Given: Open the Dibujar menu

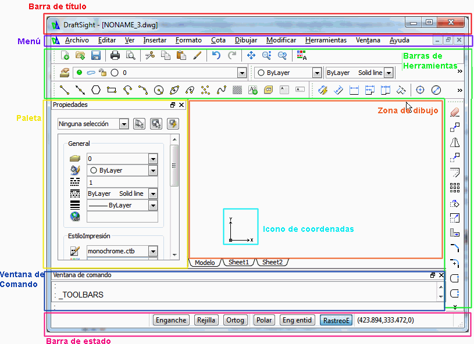Looking at the screenshot, I should (x=246, y=40).
